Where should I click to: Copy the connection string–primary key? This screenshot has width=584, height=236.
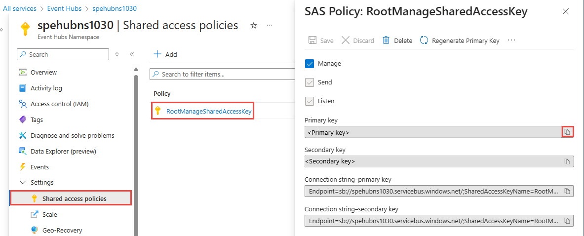[567, 191]
